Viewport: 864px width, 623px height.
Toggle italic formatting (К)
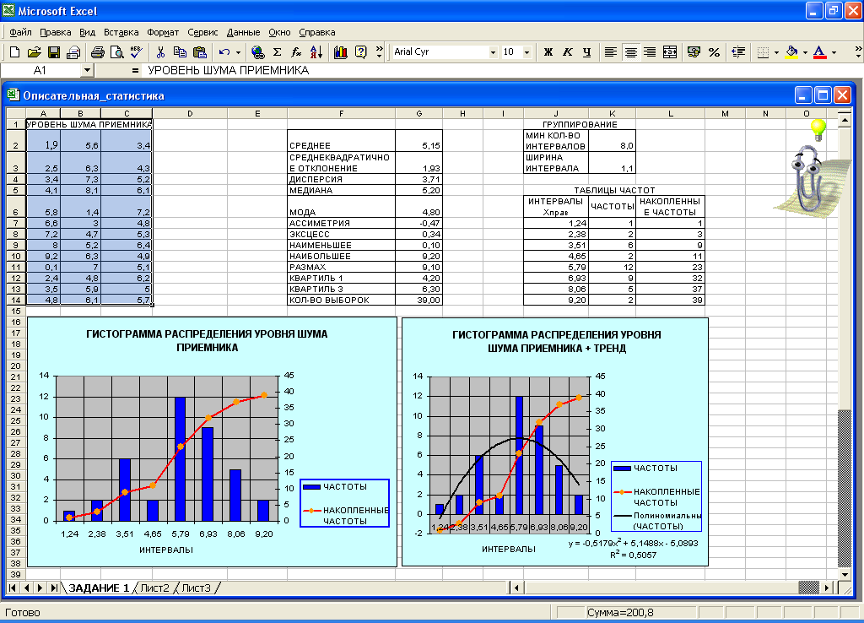point(567,51)
